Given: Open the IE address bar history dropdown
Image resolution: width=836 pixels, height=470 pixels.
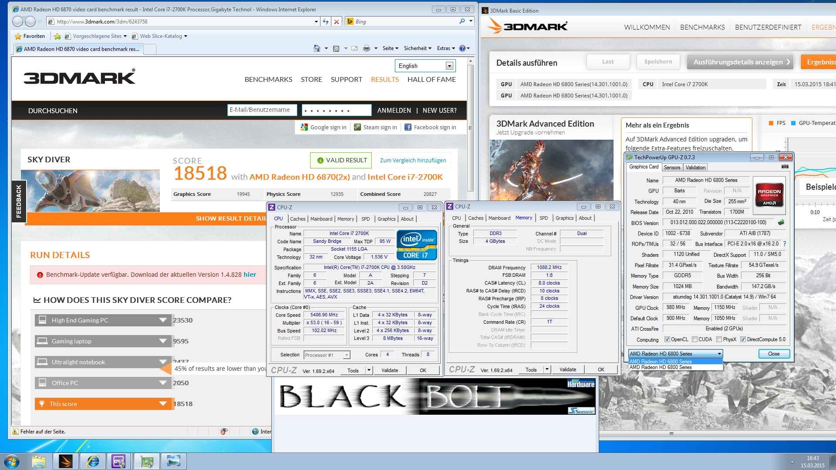Looking at the screenshot, I should click(x=316, y=21).
